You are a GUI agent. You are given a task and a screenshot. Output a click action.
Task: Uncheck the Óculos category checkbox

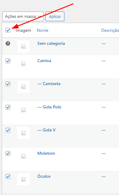click(8, 177)
